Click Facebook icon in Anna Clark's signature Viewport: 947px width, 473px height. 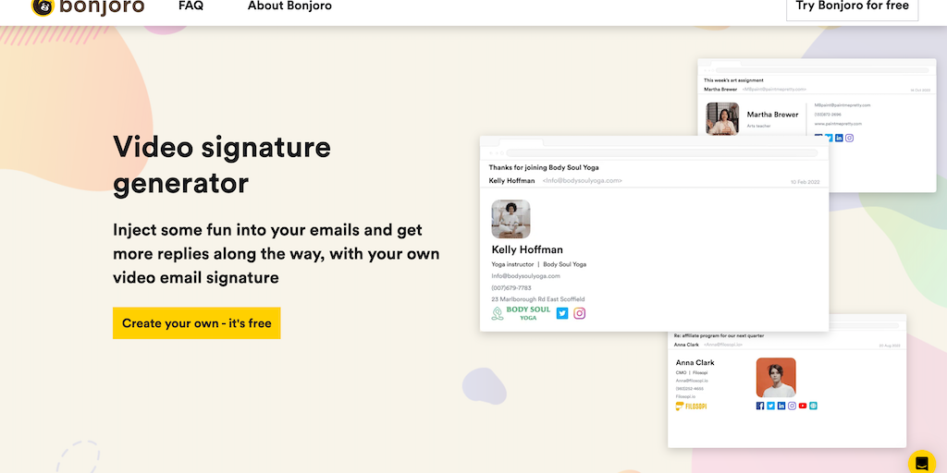[760, 406]
